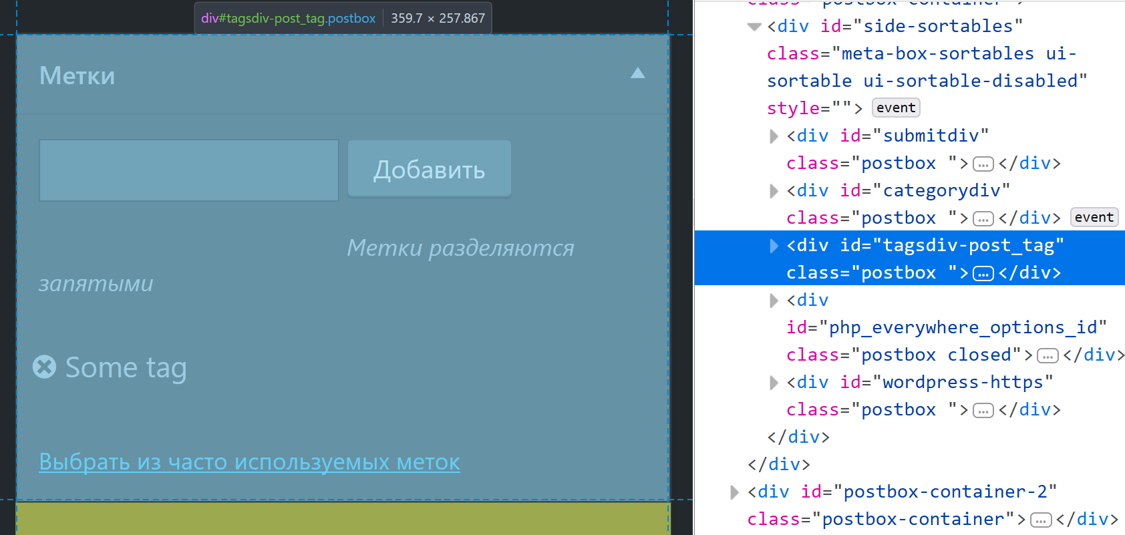Collapse the Метки panel with the arrow toggle
The height and width of the screenshot is (535, 1125).
click(x=638, y=73)
